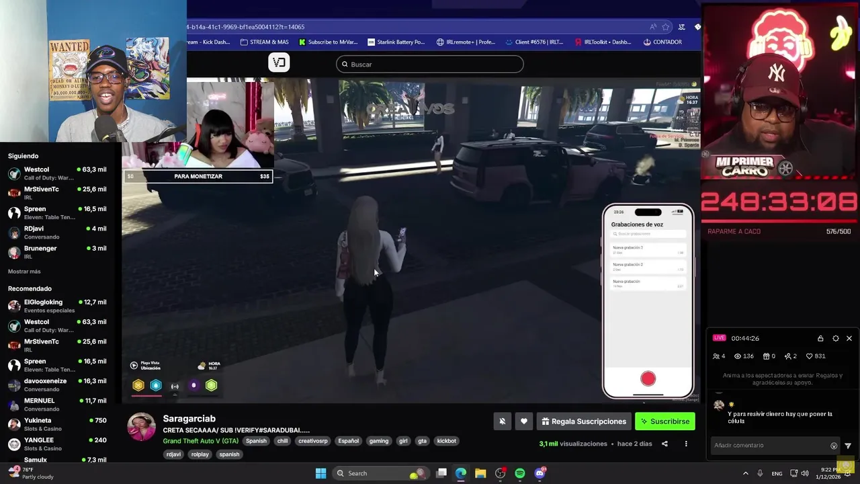Image resolution: width=860 pixels, height=484 pixels.
Task: Send comment with paper-plane icon
Action: click(x=848, y=446)
